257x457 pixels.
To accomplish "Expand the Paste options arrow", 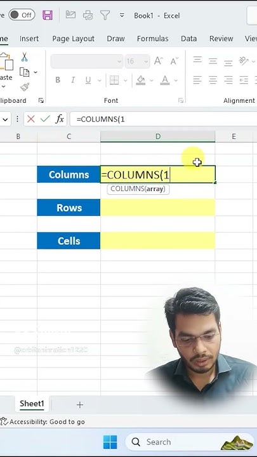I will click(4, 86).
